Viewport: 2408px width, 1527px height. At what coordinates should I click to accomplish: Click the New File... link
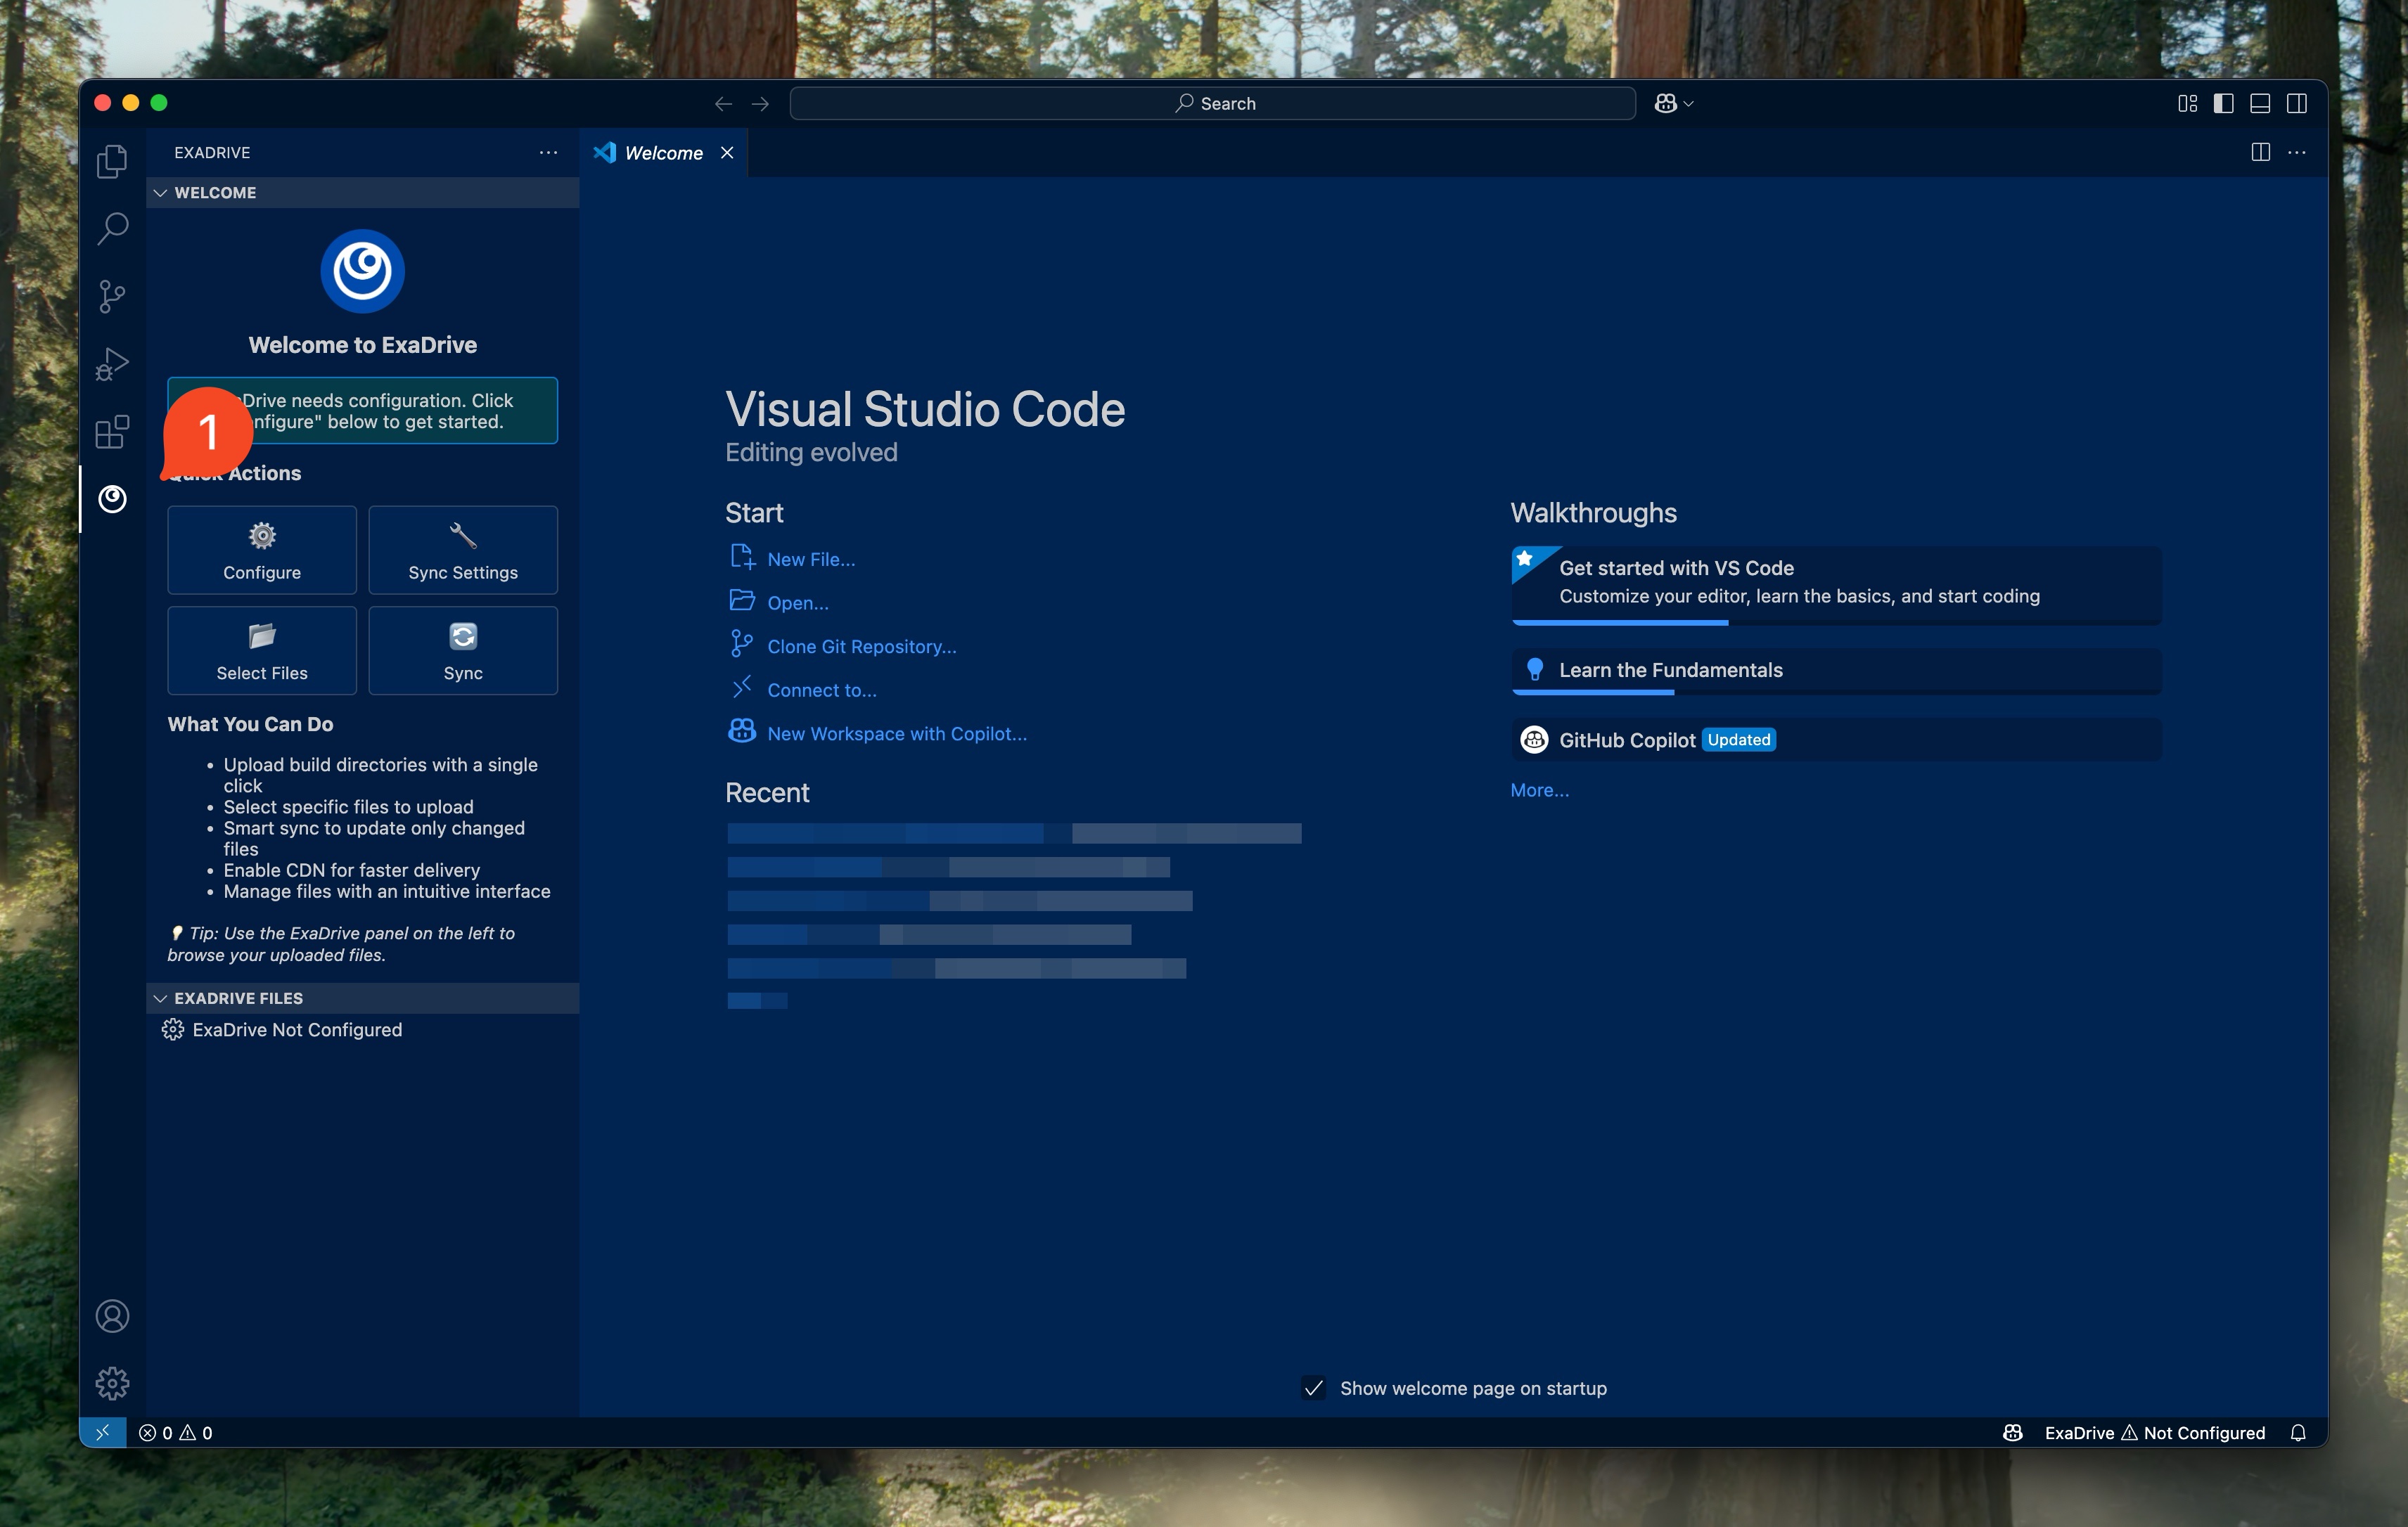[811, 560]
